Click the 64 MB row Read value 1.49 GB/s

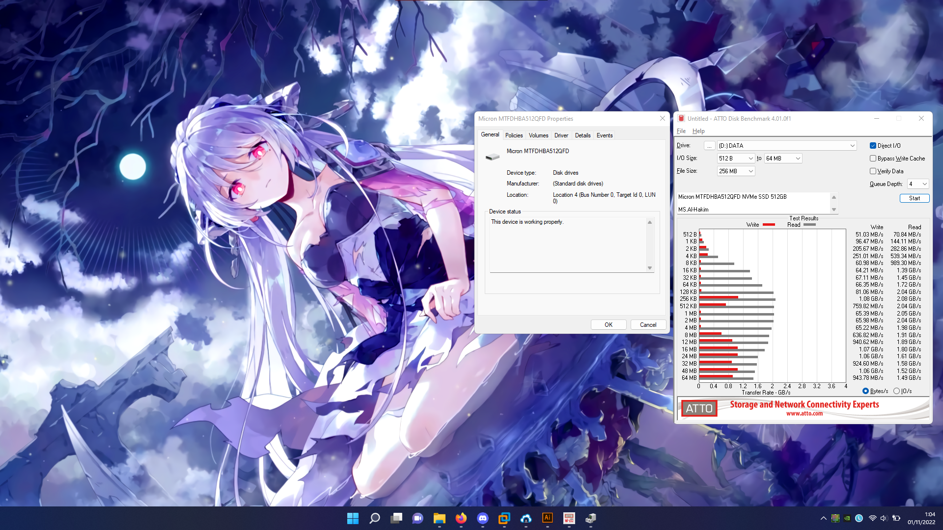909,378
